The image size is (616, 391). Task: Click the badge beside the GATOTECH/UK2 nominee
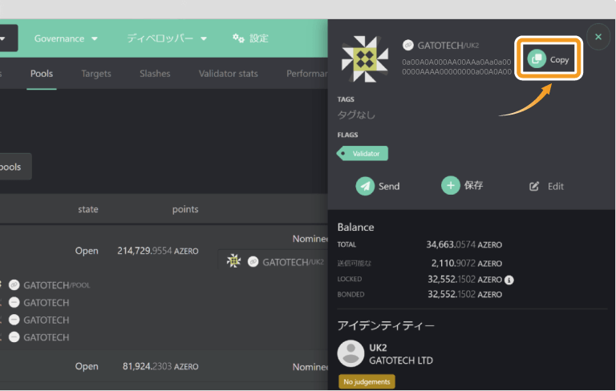point(253,261)
